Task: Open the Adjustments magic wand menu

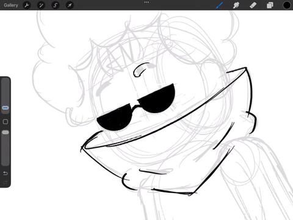Action: pos(41,5)
